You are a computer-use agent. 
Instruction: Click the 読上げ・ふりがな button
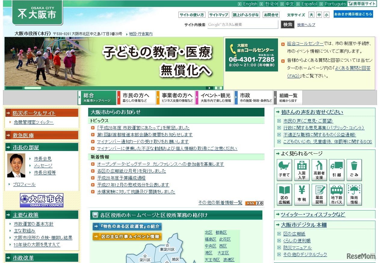pos(246,15)
